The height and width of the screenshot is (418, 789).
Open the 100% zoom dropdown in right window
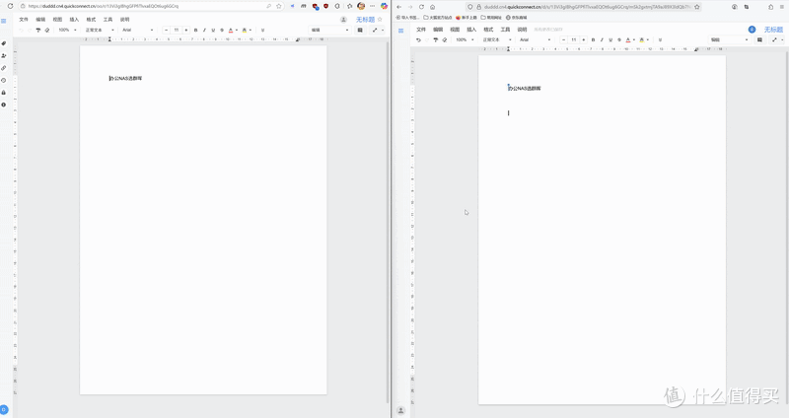tap(465, 39)
